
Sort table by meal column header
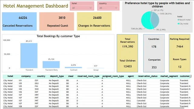tap(71, 76)
